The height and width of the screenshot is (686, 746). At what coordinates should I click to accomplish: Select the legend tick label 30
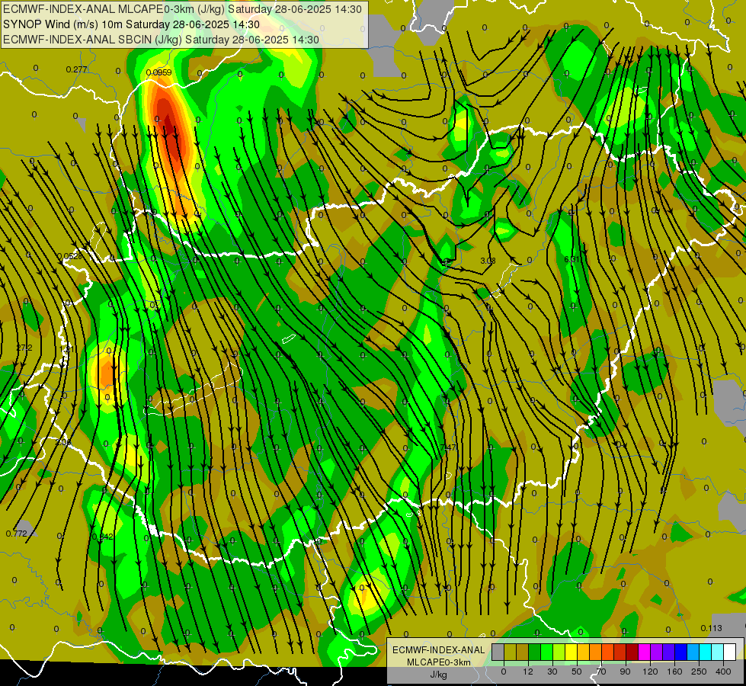(552, 672)
